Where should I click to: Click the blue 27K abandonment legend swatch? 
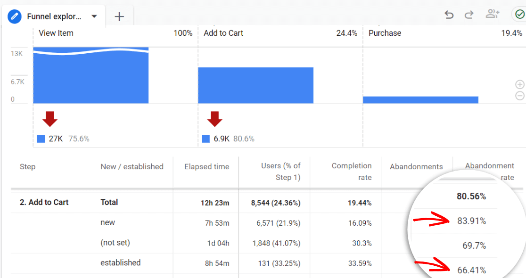41,139
